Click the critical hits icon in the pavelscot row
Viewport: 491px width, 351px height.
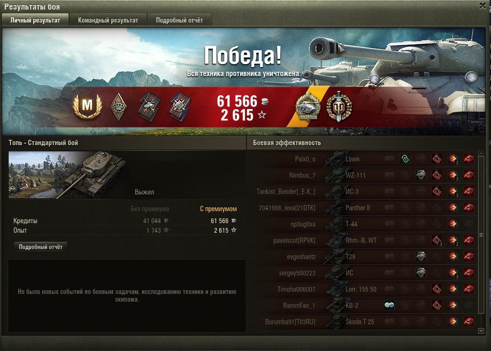pyautogui.click(x=437, y=240)
